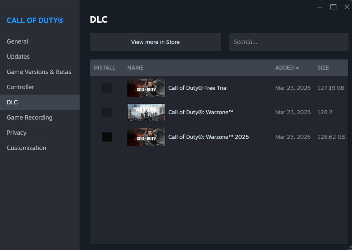Maximize the properties window
Screen dimensions: 352x250
pos(333,7)
